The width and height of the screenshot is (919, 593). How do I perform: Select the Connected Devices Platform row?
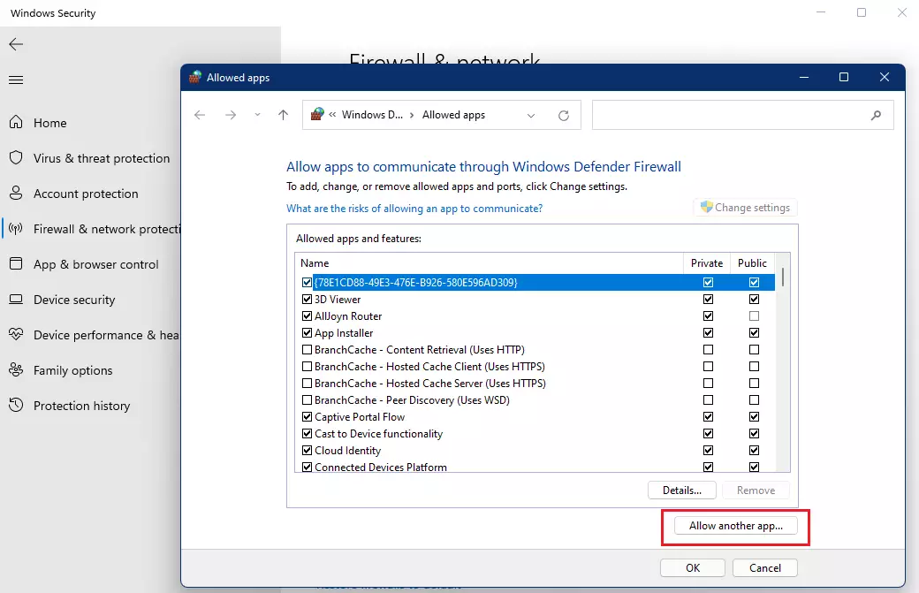tap(535, 467)
